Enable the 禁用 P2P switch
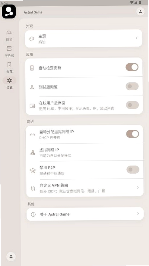Viewport: 149px width, 266px height. pos(133,169)
